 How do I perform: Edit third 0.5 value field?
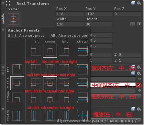coord(101,46)
